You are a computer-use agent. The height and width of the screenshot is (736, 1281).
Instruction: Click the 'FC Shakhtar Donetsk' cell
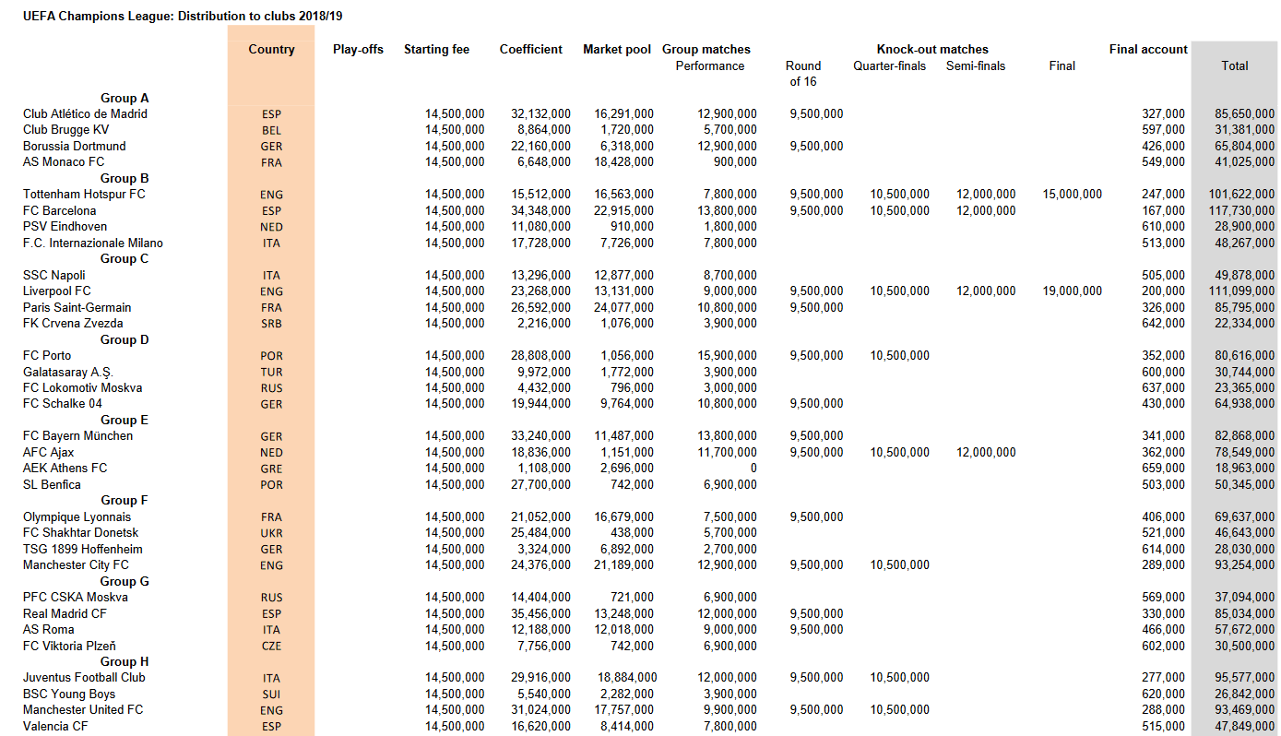tap(81, 532)
